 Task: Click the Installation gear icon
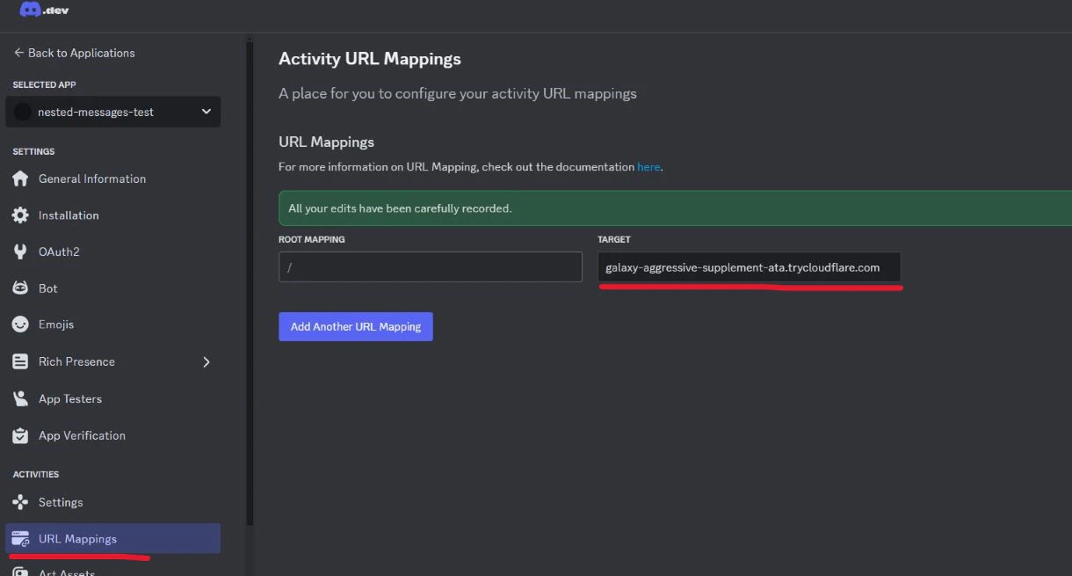click(20, 215)
